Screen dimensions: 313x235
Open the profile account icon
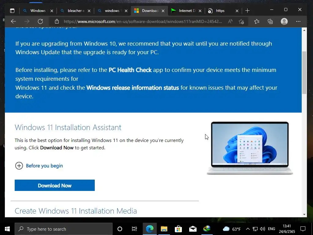[x=284, y=21]
